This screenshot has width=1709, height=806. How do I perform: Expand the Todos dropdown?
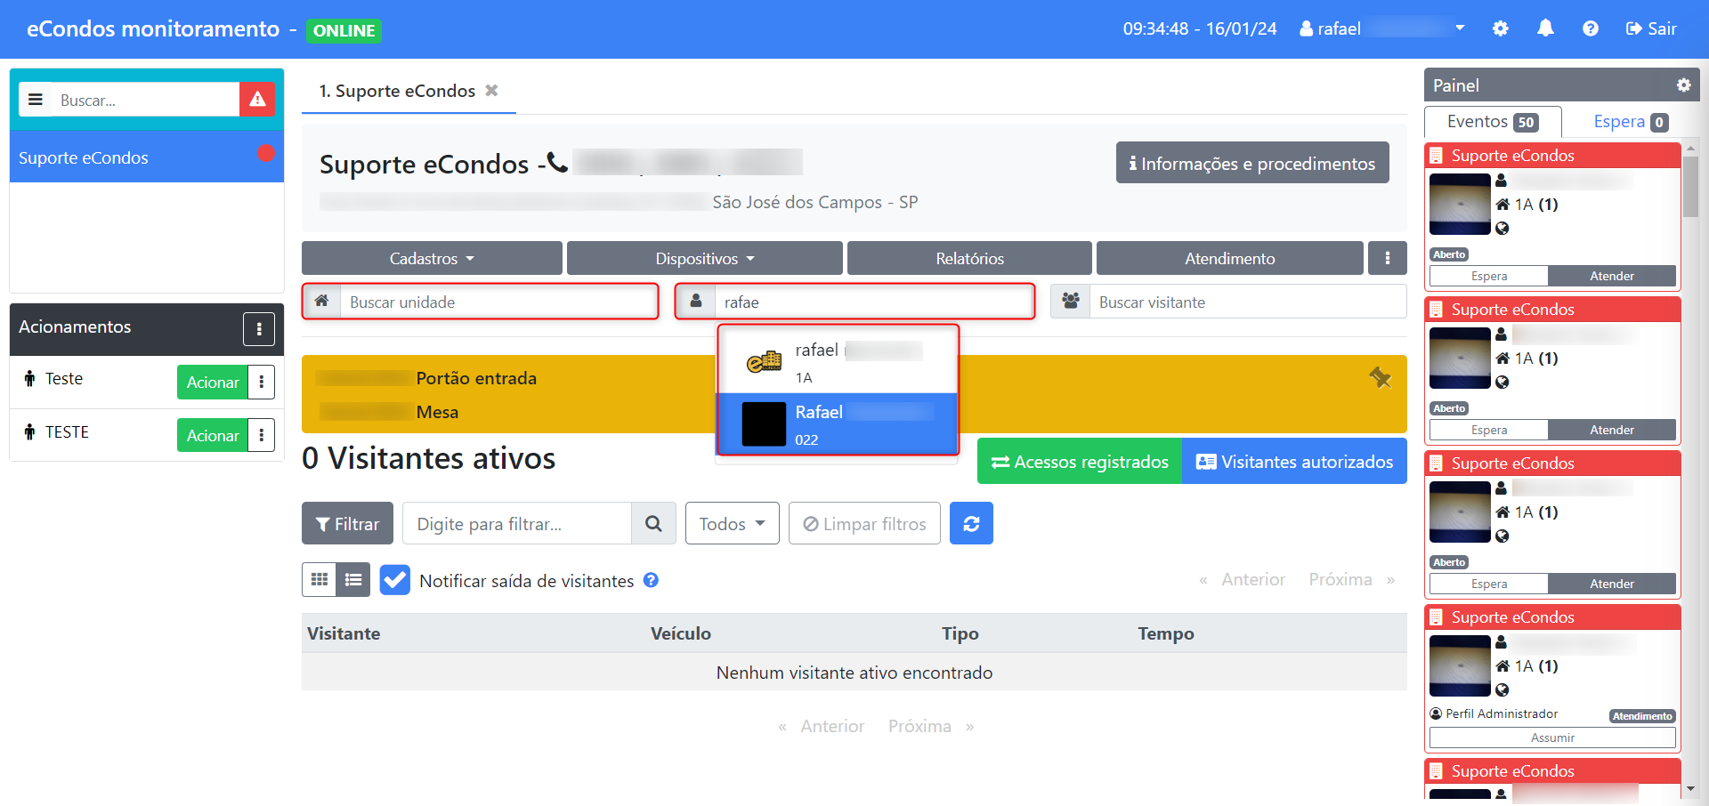[x=732, y=523]
